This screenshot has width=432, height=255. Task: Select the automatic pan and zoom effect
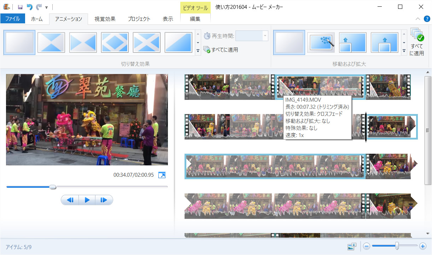click(x=321, y=42)
